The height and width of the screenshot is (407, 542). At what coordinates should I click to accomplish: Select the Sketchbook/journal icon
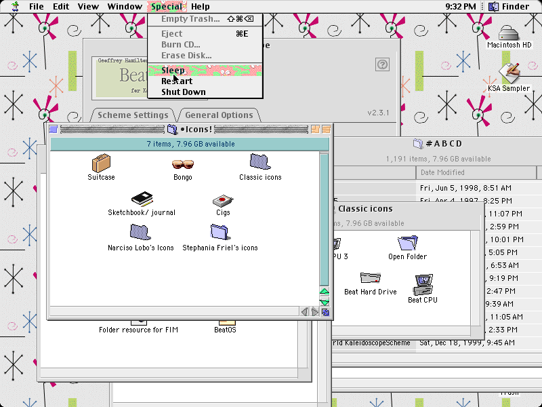[142, 199]
